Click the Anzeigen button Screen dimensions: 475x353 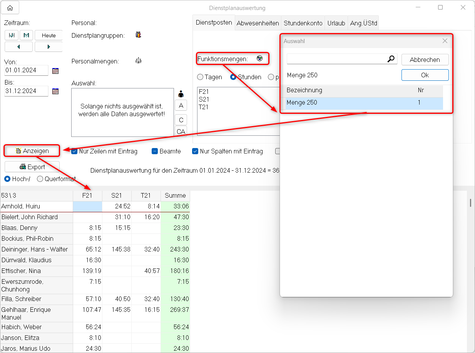click(x=32, y=151)
